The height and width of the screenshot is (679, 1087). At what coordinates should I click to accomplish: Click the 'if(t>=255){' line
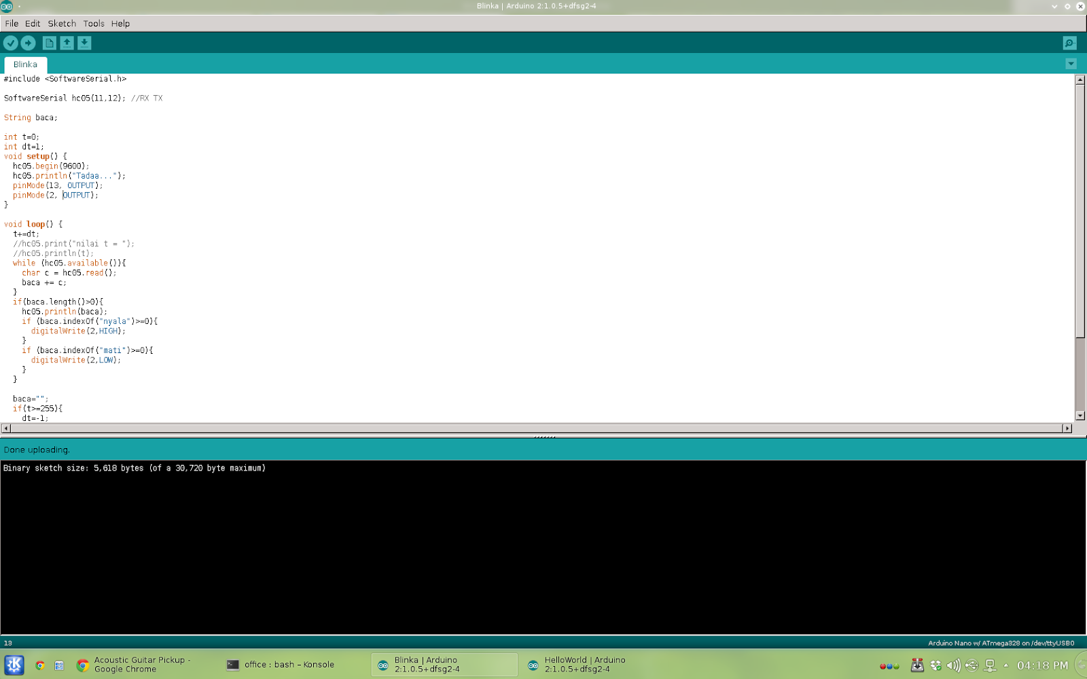click(37, 409)
